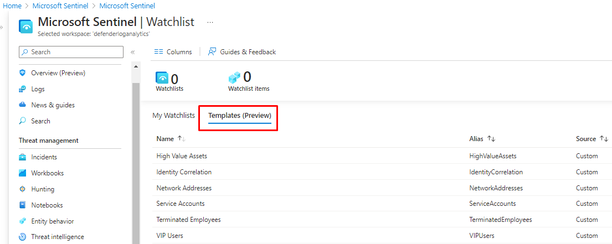Click Guides & Feedback in the toolbar
The image size is (612, 244).
pyautogui.click(x=241, y=52)
